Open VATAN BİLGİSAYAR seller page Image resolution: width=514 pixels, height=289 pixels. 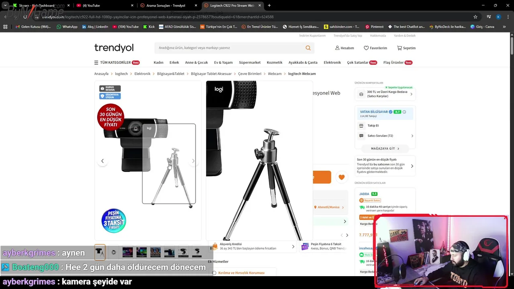pyautogui.click(x=374, y=112)
